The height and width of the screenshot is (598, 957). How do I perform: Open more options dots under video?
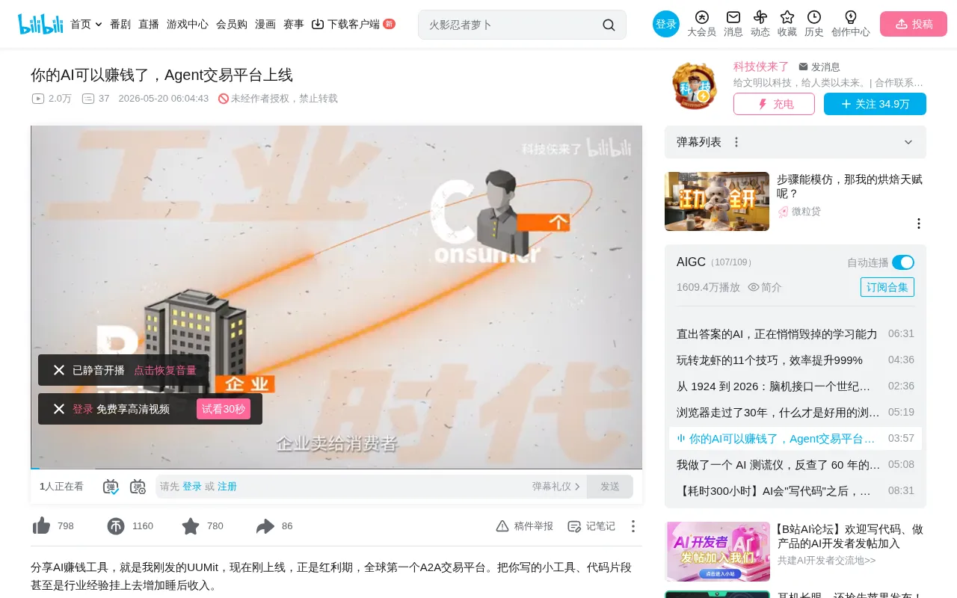point(633,526)
